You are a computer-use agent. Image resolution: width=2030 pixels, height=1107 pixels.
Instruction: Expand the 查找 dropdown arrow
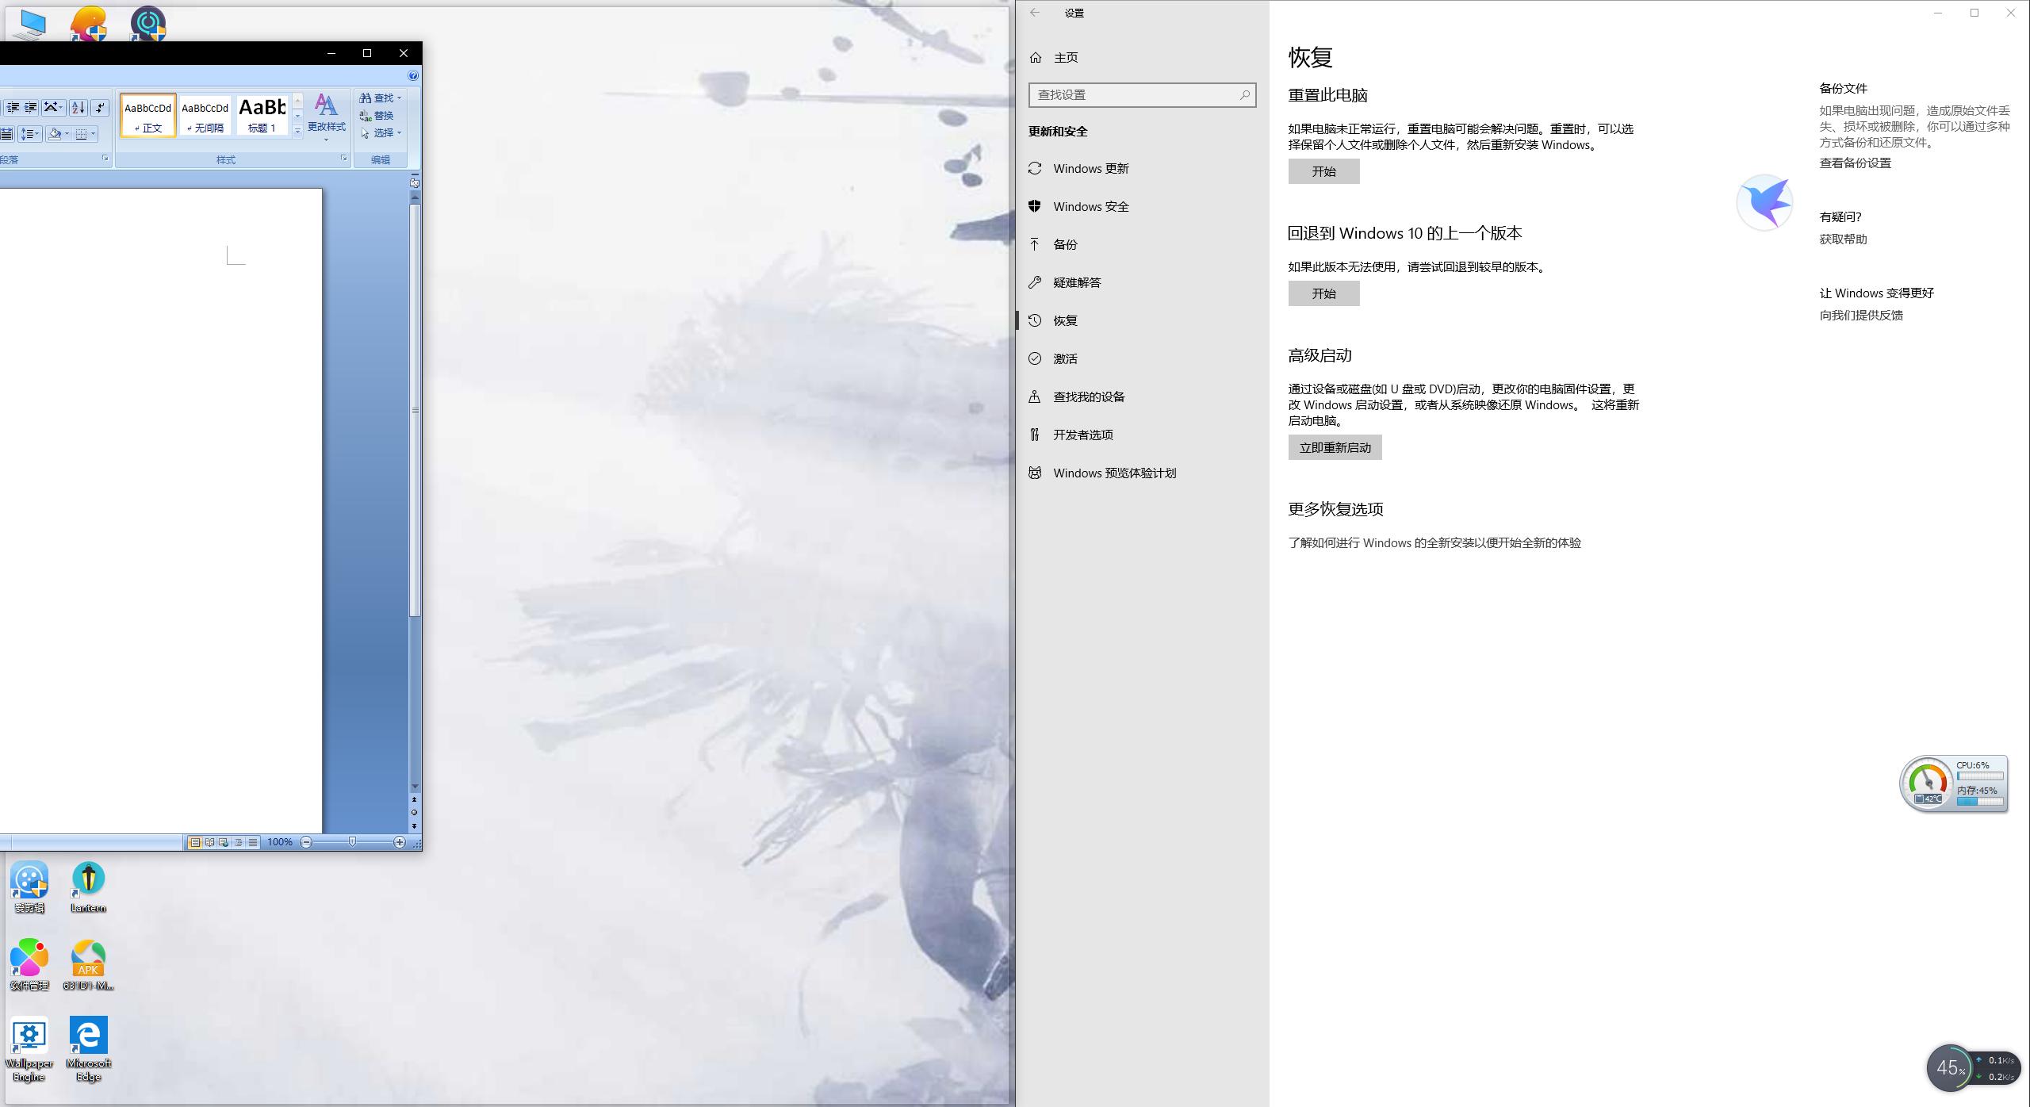tap(399, 97)
